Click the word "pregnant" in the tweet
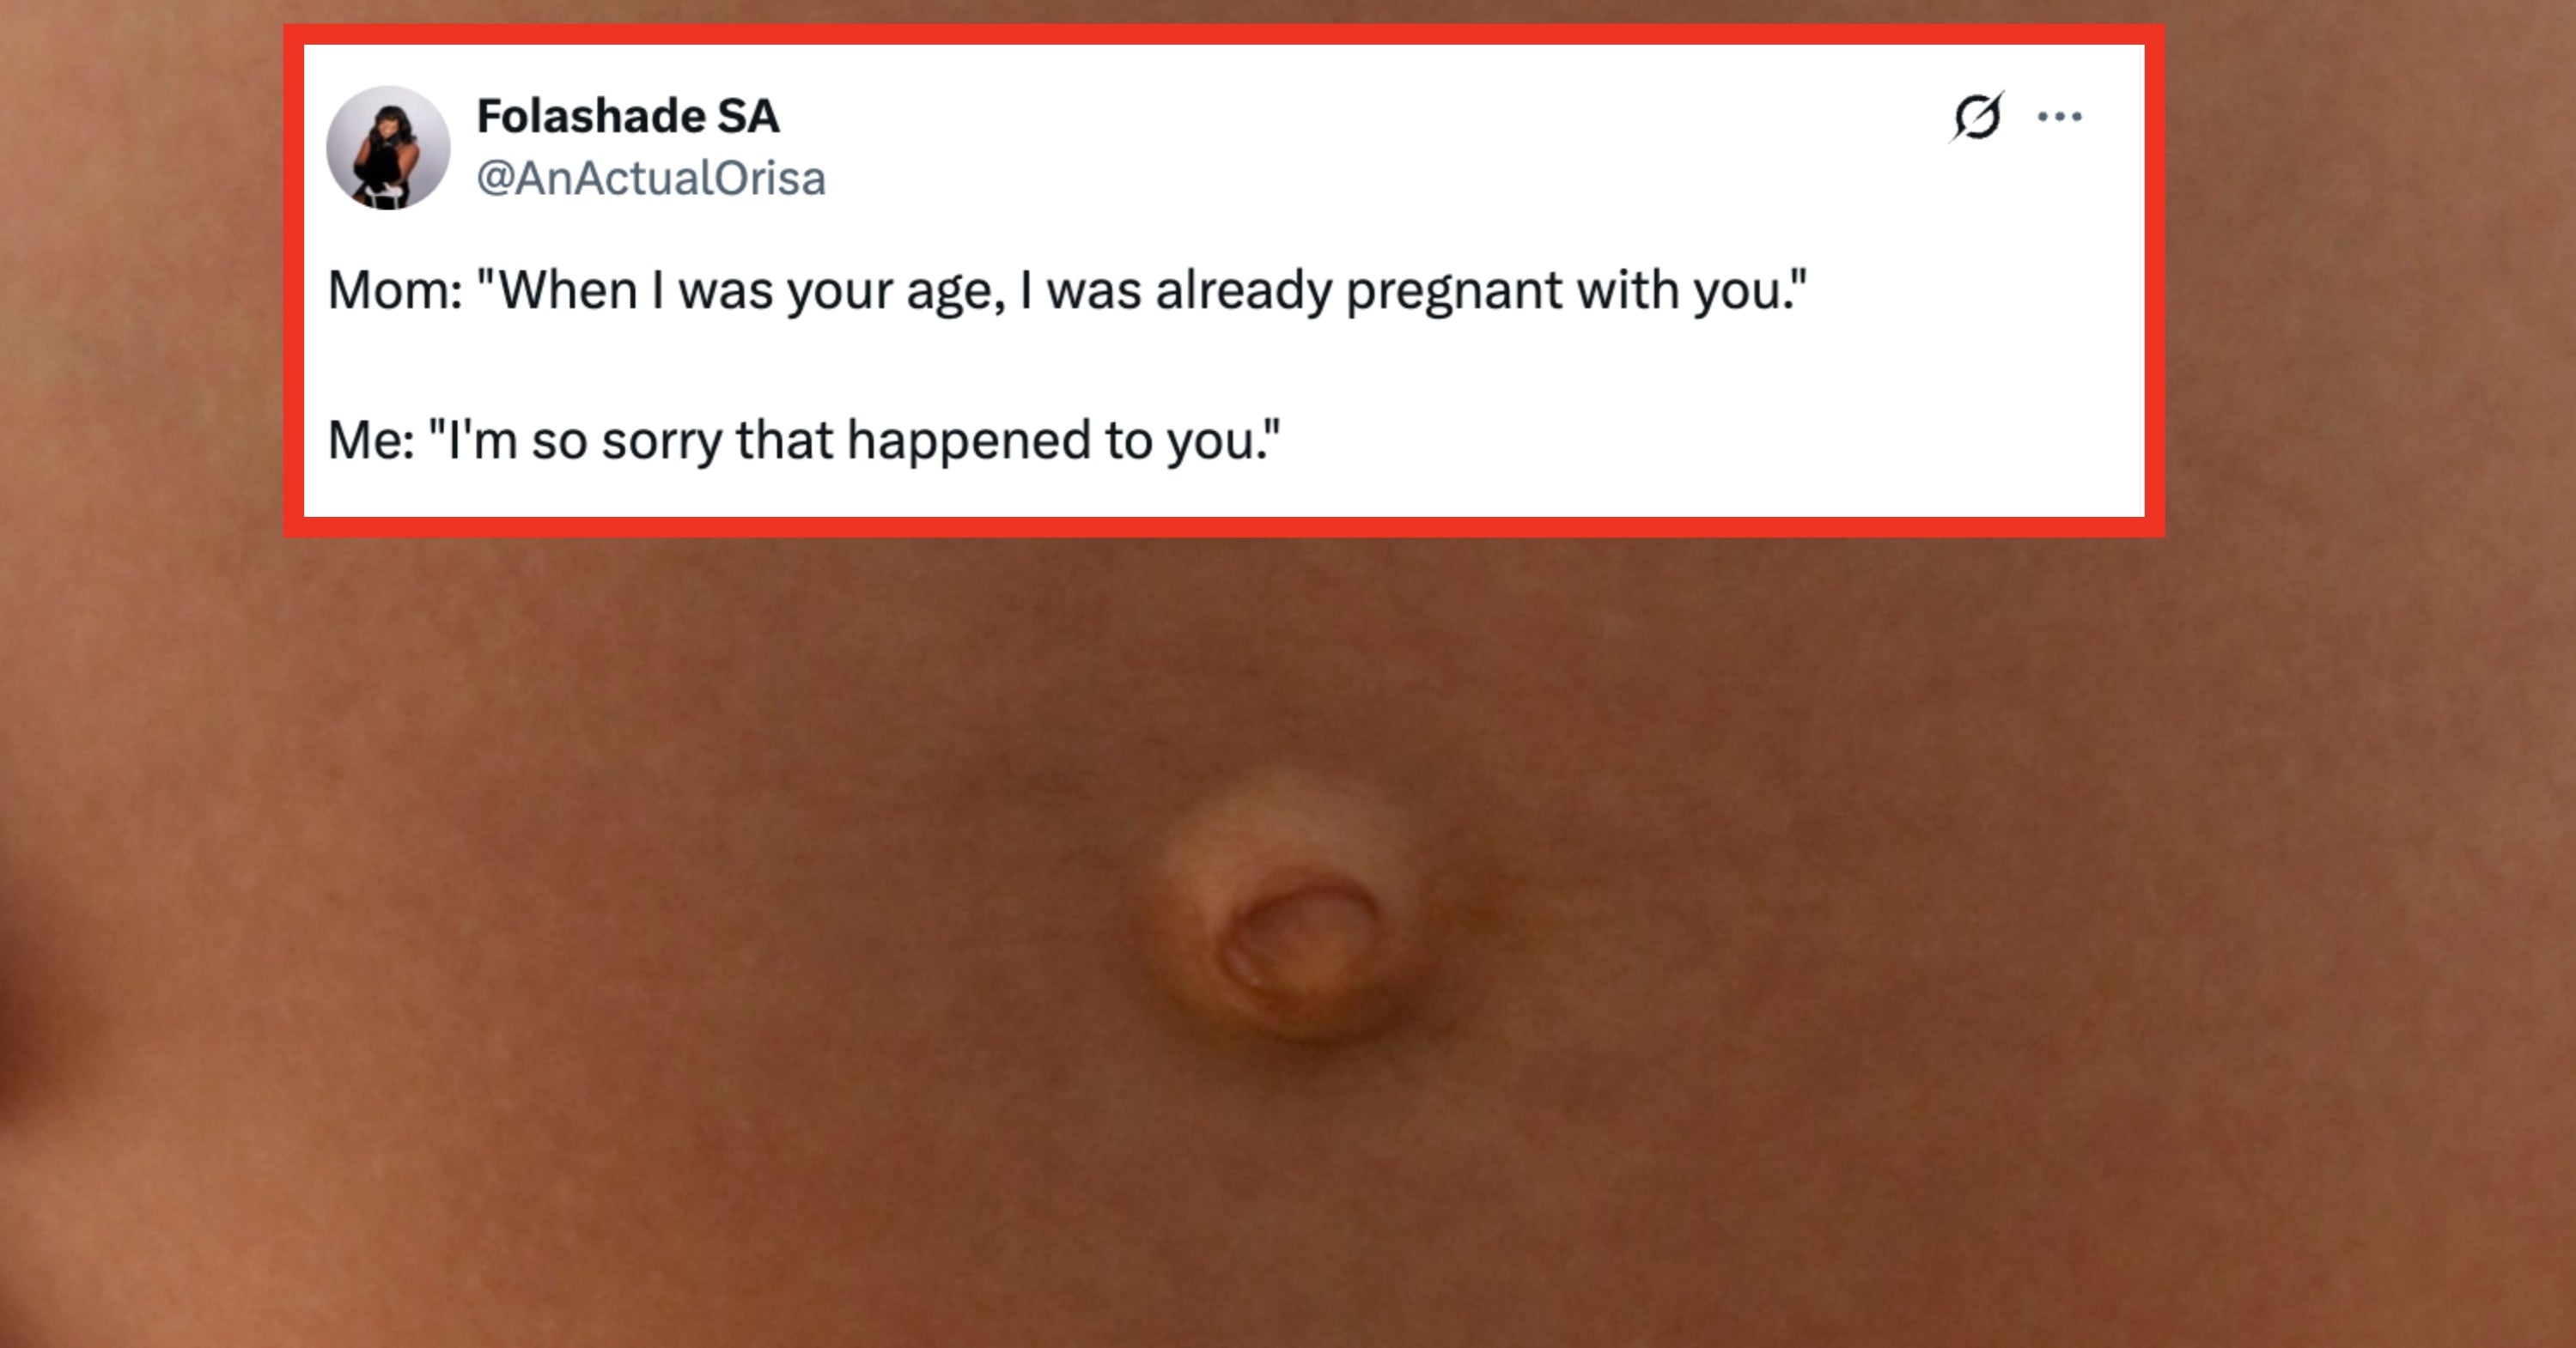The image size is (2576, 1348). [1454, 292]
